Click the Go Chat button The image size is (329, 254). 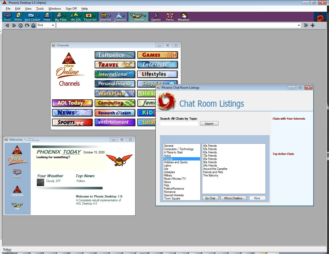tap(210, 198)
